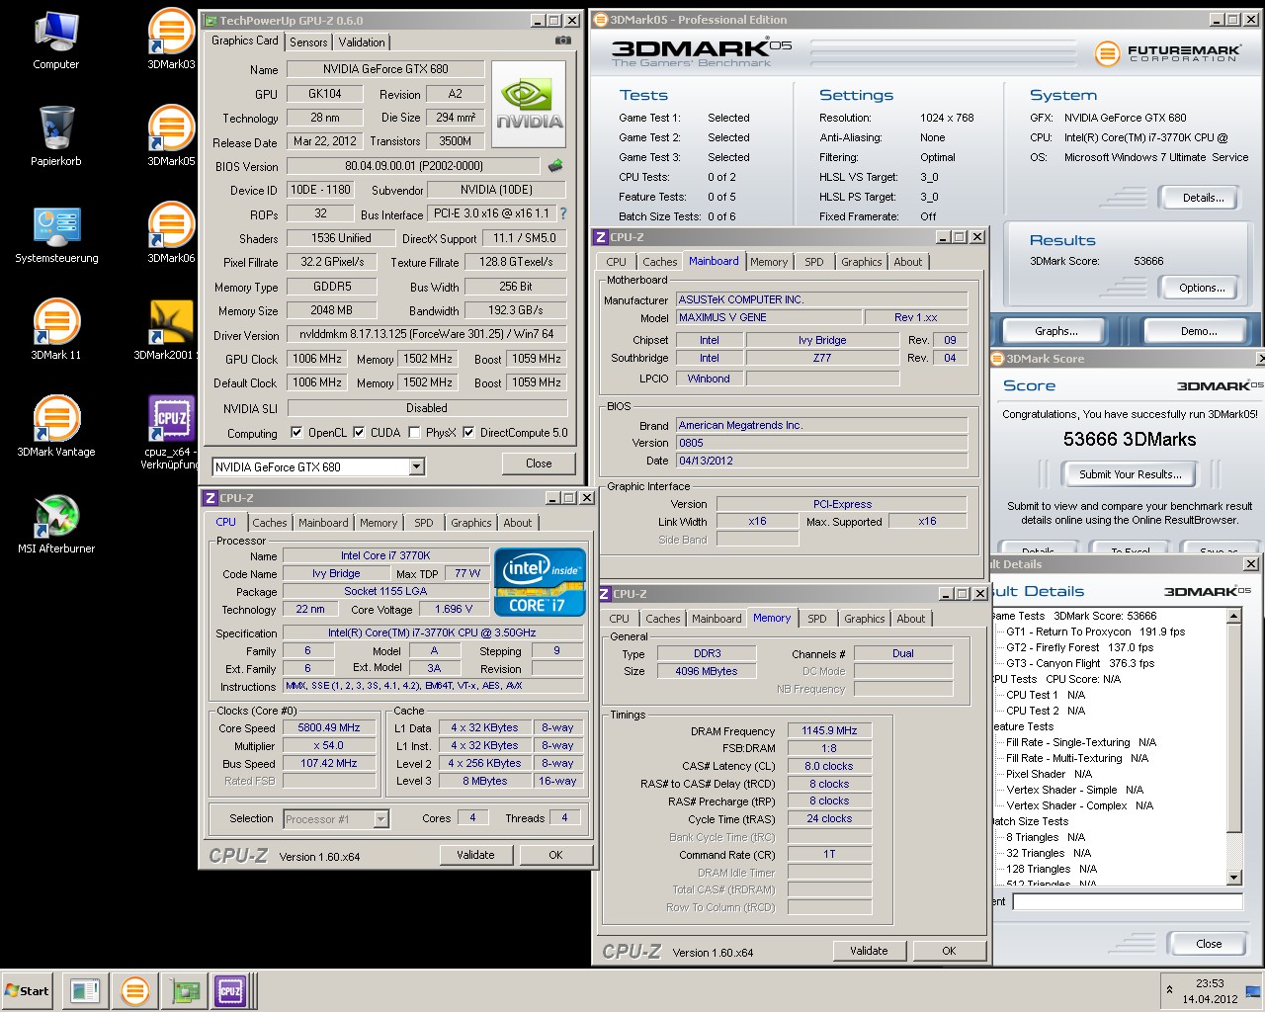
Task: Click DRAM Frequency value 1145.9 MHz
Action: coord(829,730)
